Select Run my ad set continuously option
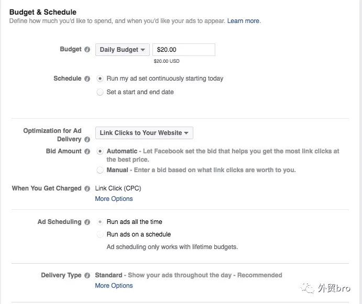The image size is (362, 304). point(100,78)
